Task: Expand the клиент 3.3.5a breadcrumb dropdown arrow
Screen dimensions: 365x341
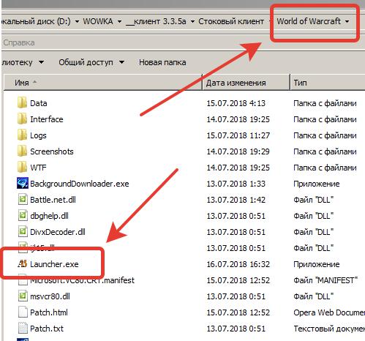Action: pyautogui.click(x=192, y=22)
